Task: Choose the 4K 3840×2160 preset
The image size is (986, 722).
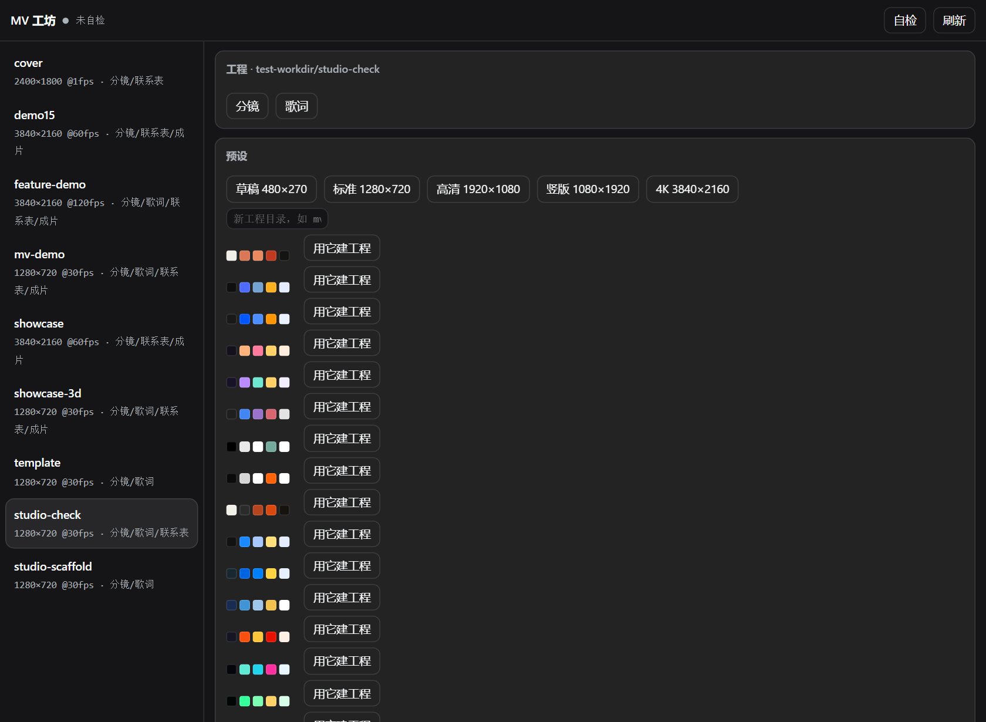Action: [692, 189]
